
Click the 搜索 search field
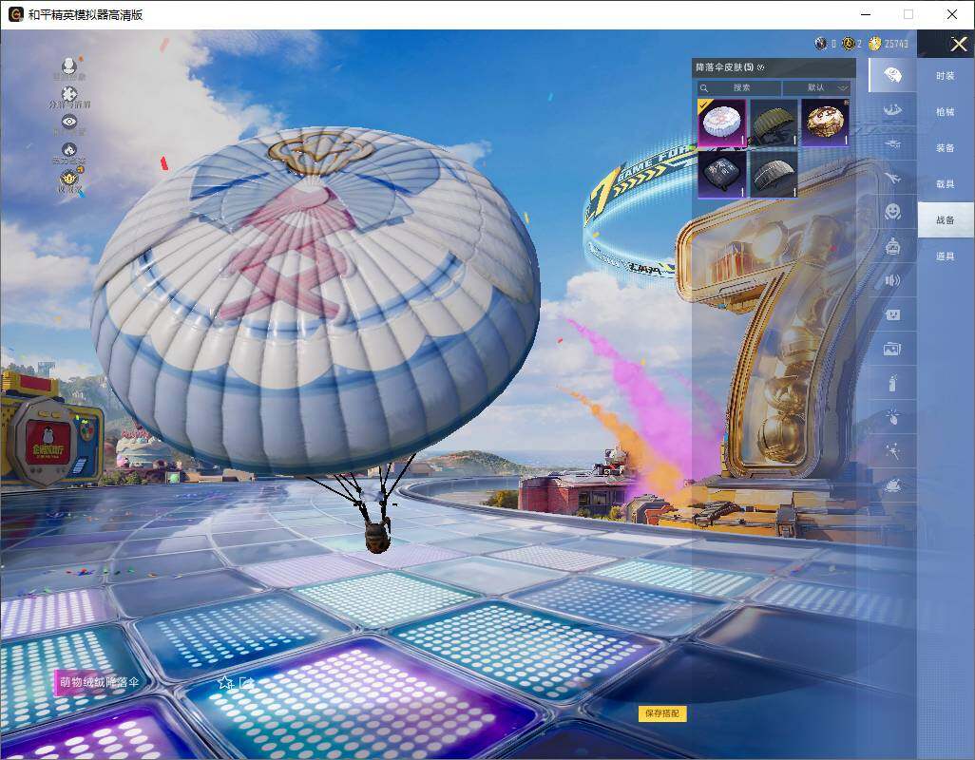point(738,87)
